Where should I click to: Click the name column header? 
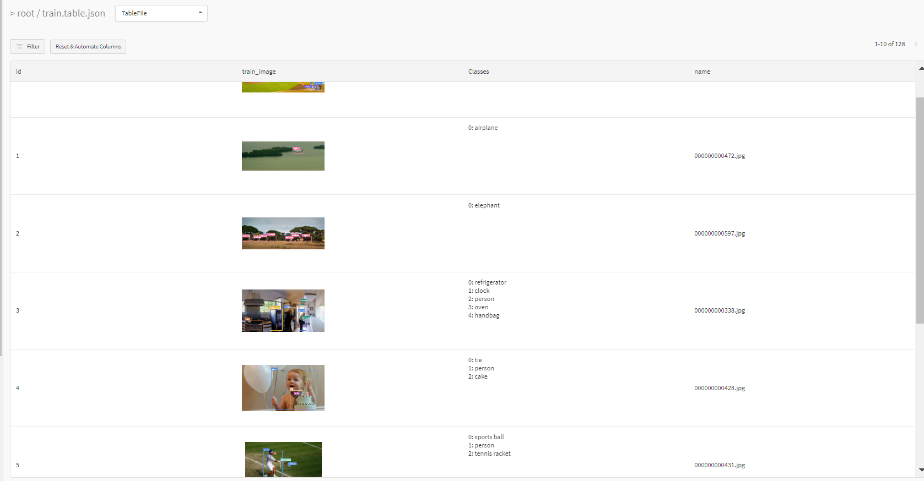tap(702, 72)
